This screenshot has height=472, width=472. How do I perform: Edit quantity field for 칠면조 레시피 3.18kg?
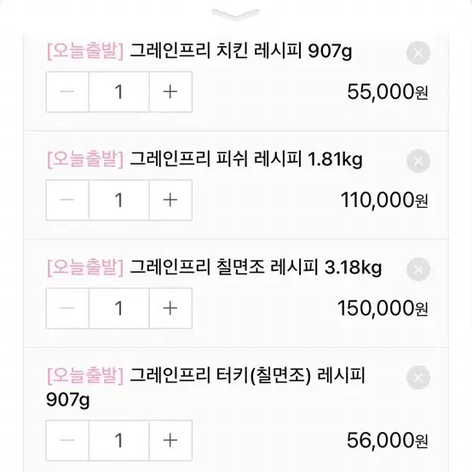coord(119,308)
